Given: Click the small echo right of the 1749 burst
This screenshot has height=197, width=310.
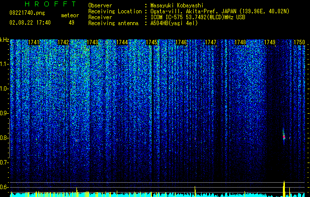Looking at the screenshot, I should (290, 138).
